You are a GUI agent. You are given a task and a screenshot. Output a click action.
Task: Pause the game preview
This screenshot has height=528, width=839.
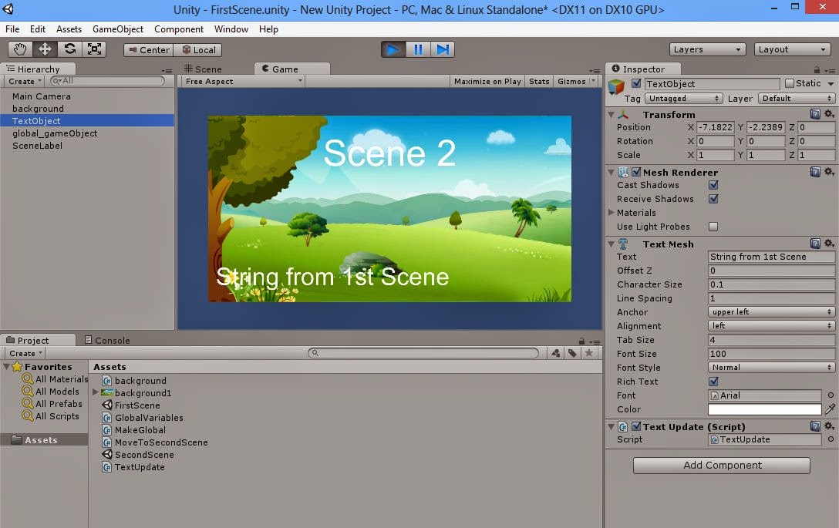tap(417, 49)
